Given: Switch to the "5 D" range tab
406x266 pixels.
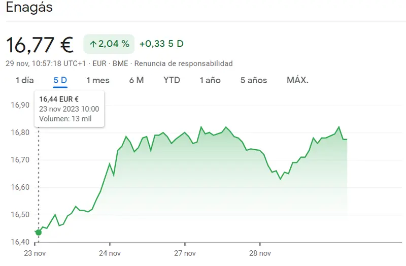Looking at the screenshot, I should pos(60,80).
